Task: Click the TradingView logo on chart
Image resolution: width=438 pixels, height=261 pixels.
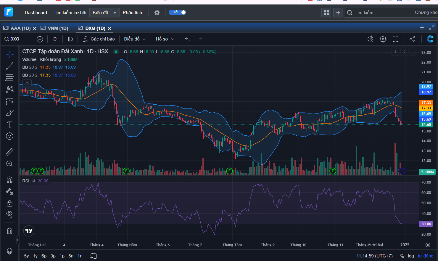Action: 29,231
